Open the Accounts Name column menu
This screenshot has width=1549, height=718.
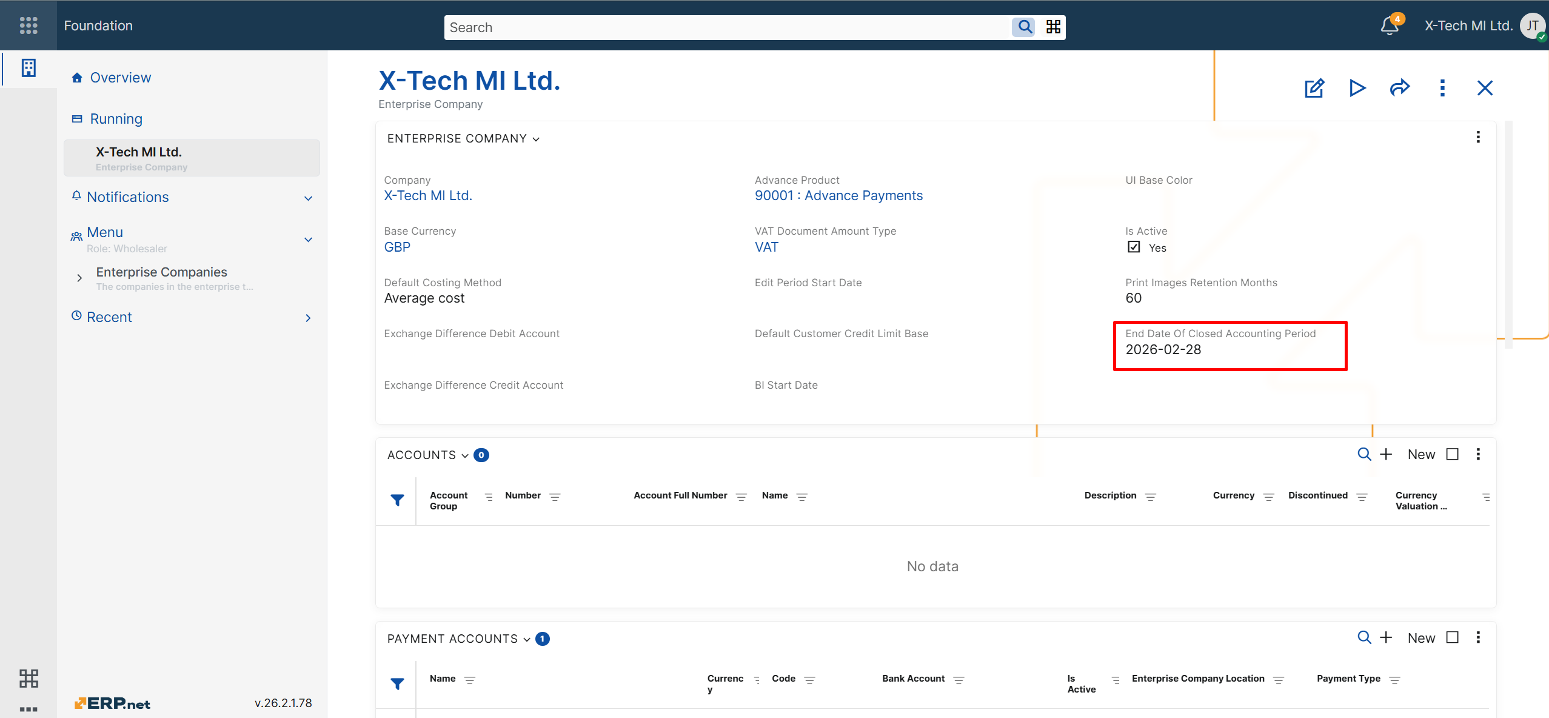pos(801,497)
